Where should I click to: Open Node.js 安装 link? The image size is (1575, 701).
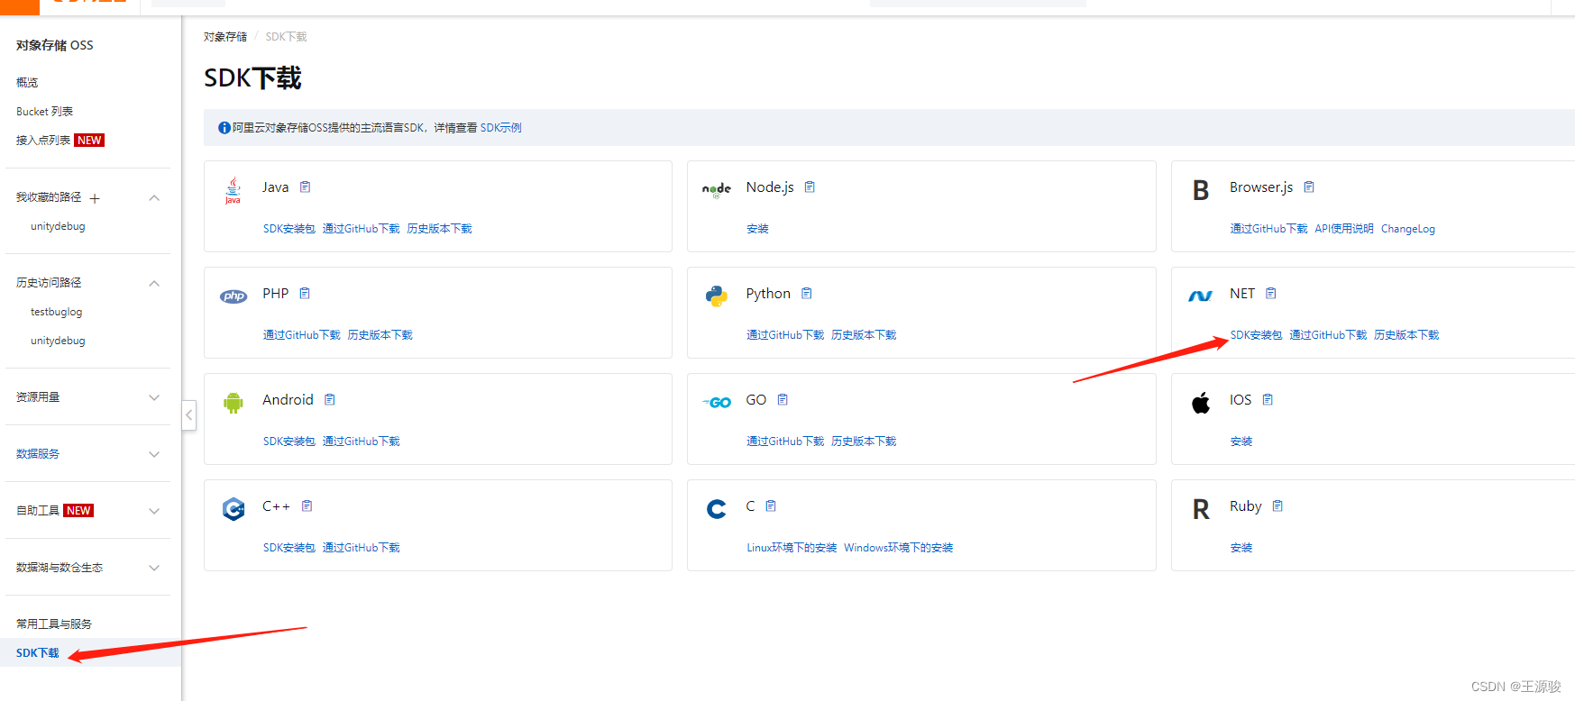(757, 229)
